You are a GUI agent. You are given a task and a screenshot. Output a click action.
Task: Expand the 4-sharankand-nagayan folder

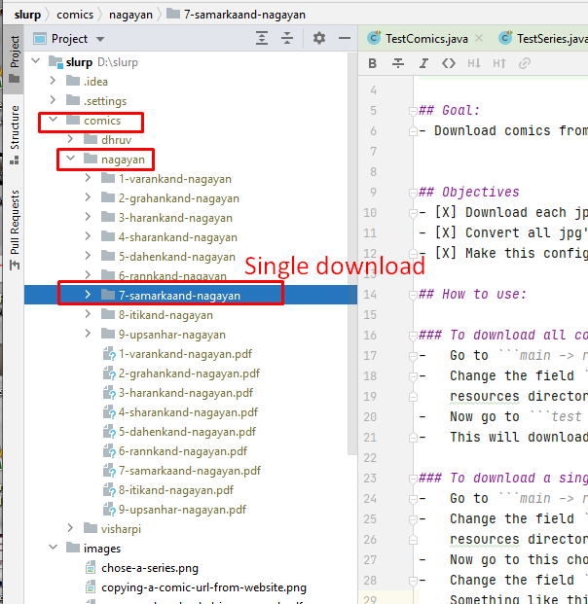click(x=88, y=235)
